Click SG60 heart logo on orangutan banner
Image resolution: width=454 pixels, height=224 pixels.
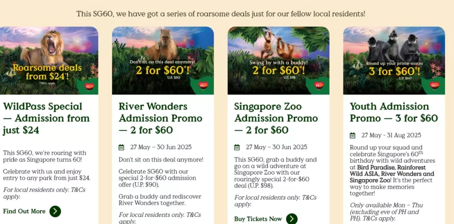tap(319, 85)
